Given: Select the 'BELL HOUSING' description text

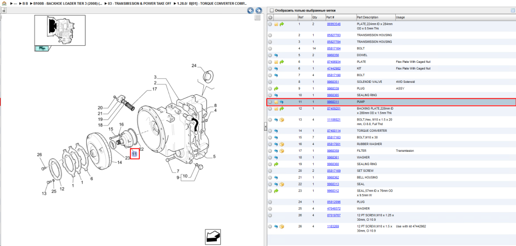Looking at the screenshot, I should click(366, 178).
